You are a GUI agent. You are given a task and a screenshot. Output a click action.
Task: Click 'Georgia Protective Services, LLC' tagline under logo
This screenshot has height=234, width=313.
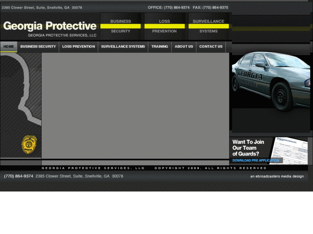tap(62, 35)
